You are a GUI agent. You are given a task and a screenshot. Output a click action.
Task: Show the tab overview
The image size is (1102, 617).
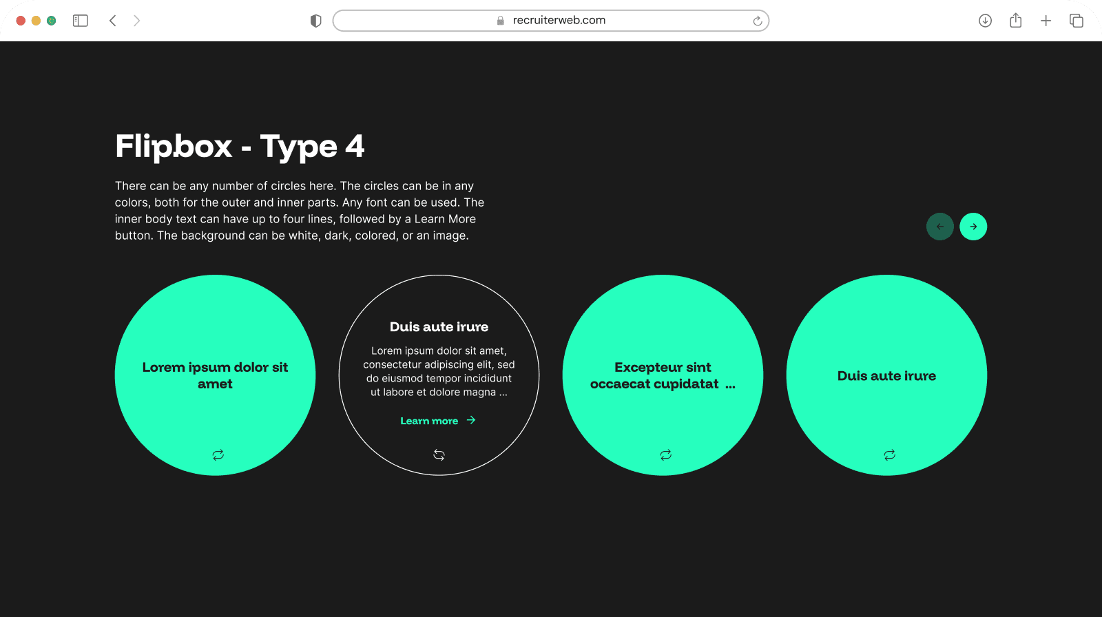(x=1076, y=21)
